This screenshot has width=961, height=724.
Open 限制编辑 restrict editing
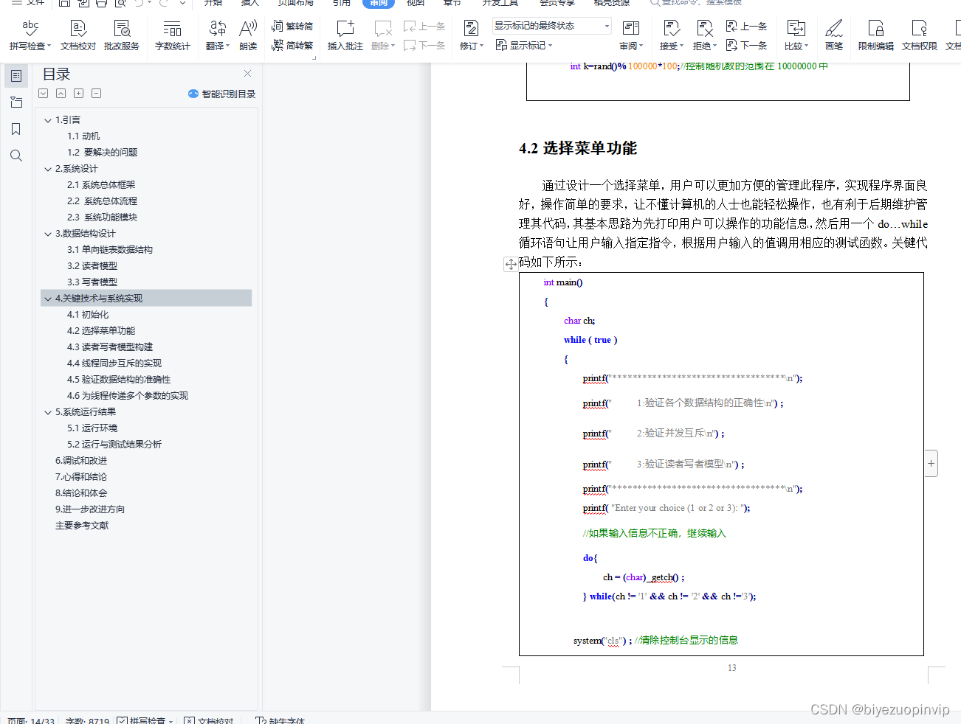click(875, 35)
